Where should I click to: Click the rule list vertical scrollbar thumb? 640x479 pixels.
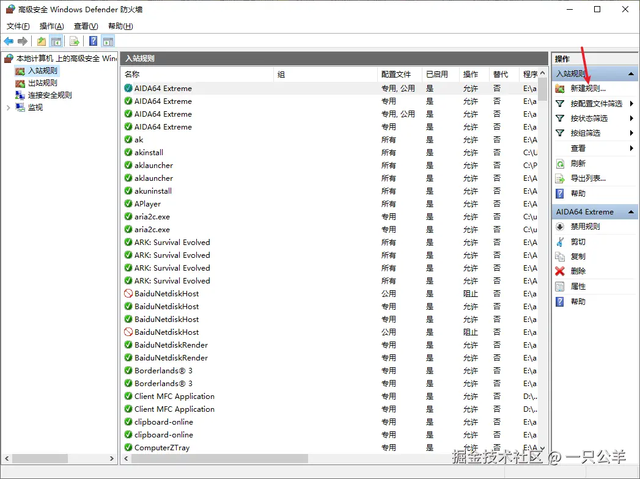coord(542,89)
